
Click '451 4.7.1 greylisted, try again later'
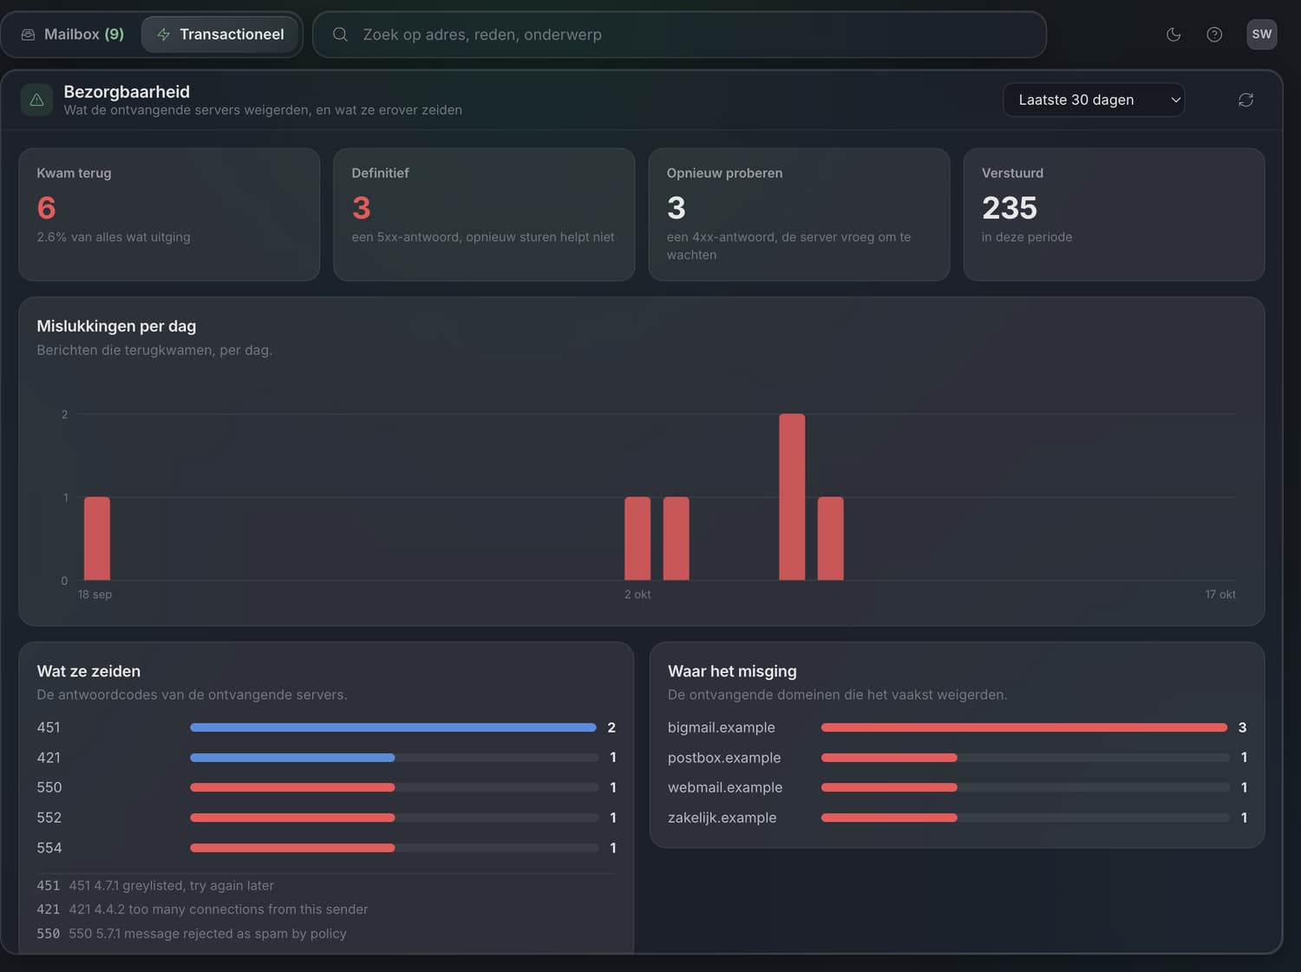[171, 885]
